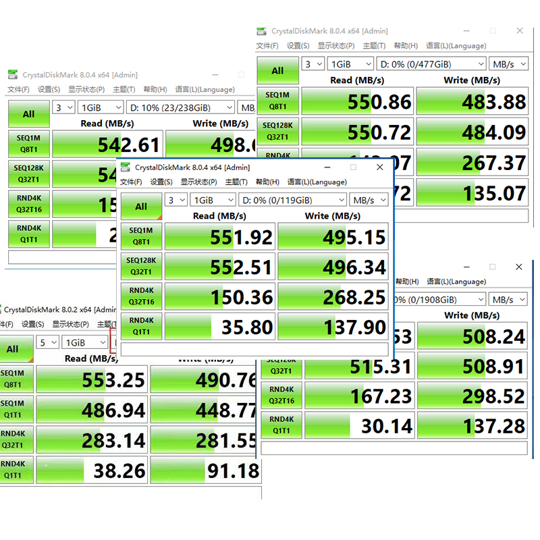This screenshot has width=540, height=540.
Task: Click the comment field below results in 1908GiB window
Action: pyautogui.click(x=394, y=448)
